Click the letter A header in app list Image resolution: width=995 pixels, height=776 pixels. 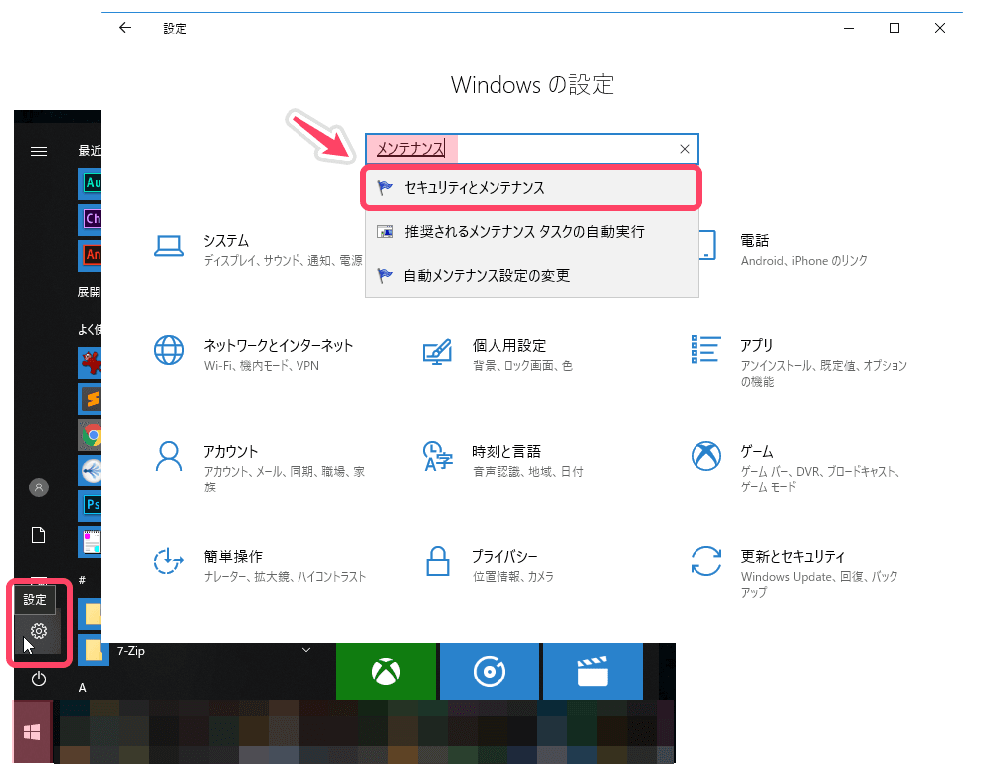[82, 688]
